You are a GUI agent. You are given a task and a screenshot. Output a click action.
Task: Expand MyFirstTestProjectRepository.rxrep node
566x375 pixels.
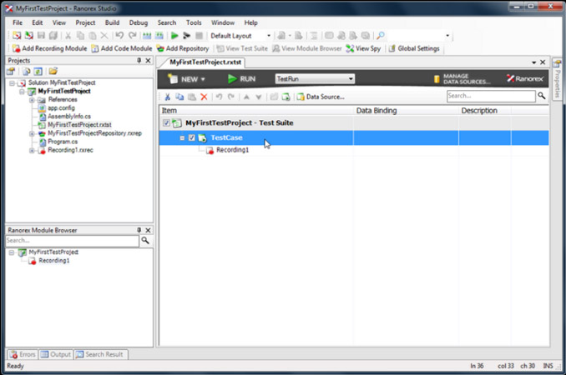(x=32, y=133)
